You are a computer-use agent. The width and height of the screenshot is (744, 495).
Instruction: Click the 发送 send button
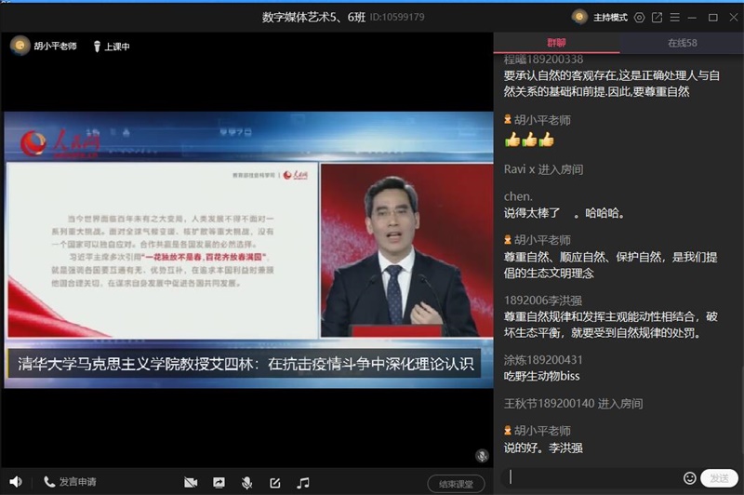pyautogui.click(x=719, y=477)
